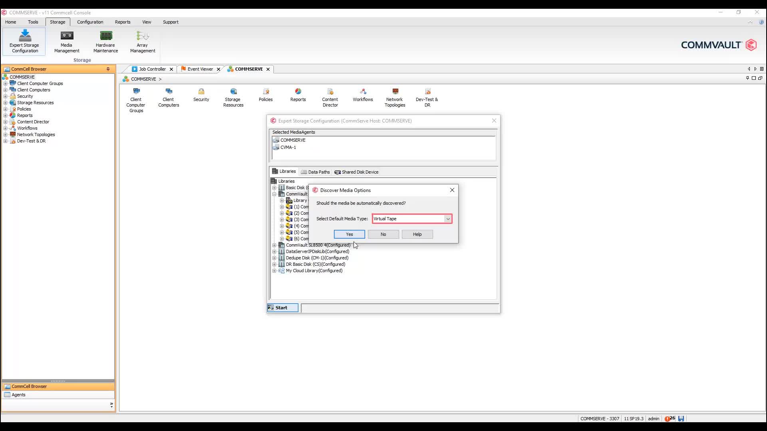Open Array Management ribbon icon
The image size is (767, 431).
tap(143, 41)
